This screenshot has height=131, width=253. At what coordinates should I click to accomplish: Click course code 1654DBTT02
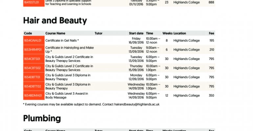pos(33,86)
